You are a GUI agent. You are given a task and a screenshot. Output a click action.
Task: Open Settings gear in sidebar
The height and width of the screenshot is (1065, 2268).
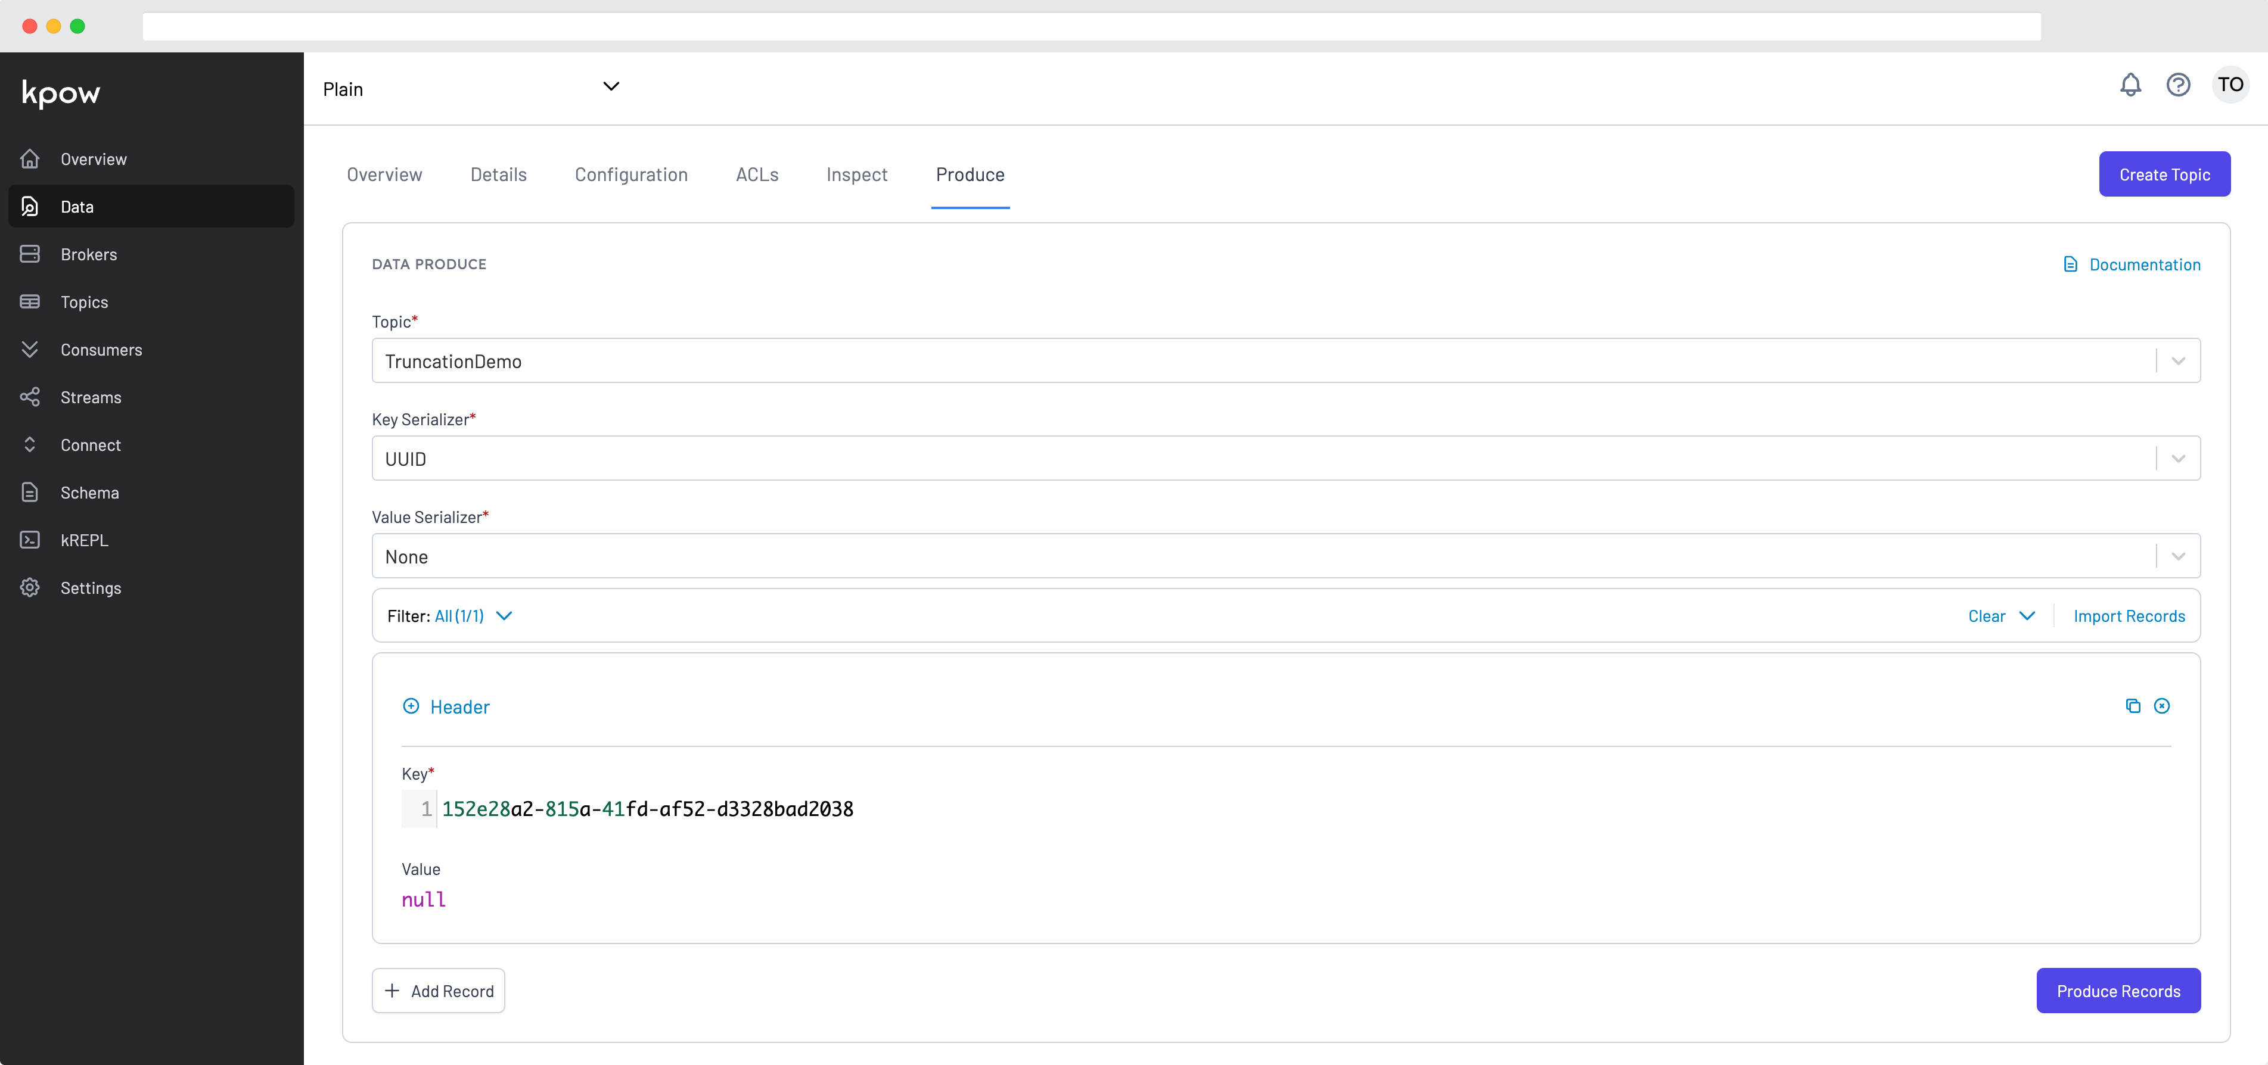click(x=90, y=588)
